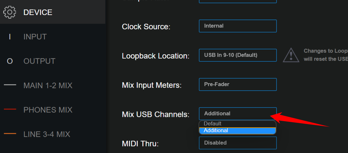Click the Mix USB Channels combo box
Viewport: 348px width, 153px height.
238,114
